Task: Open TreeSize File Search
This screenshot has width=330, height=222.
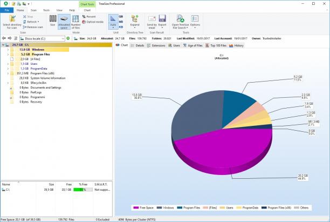Action: click(180, 22)
